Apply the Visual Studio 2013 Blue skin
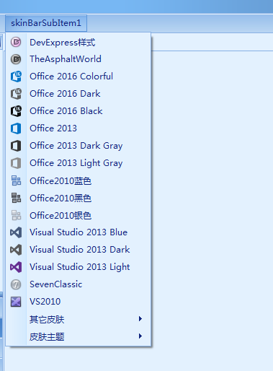Screen dimensions: 273x371 (x=79, y=232)
